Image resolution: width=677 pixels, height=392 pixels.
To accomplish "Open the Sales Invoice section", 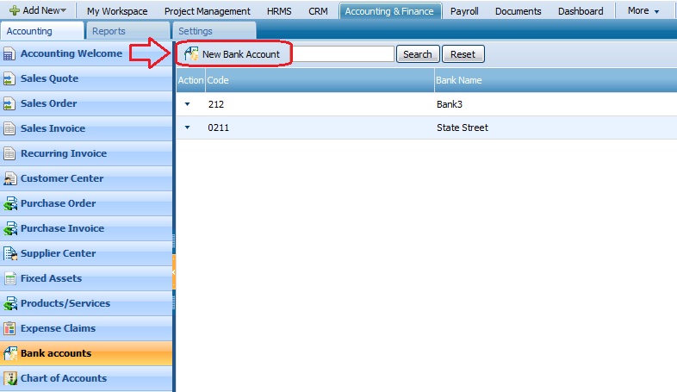I will tap(86, 128).
